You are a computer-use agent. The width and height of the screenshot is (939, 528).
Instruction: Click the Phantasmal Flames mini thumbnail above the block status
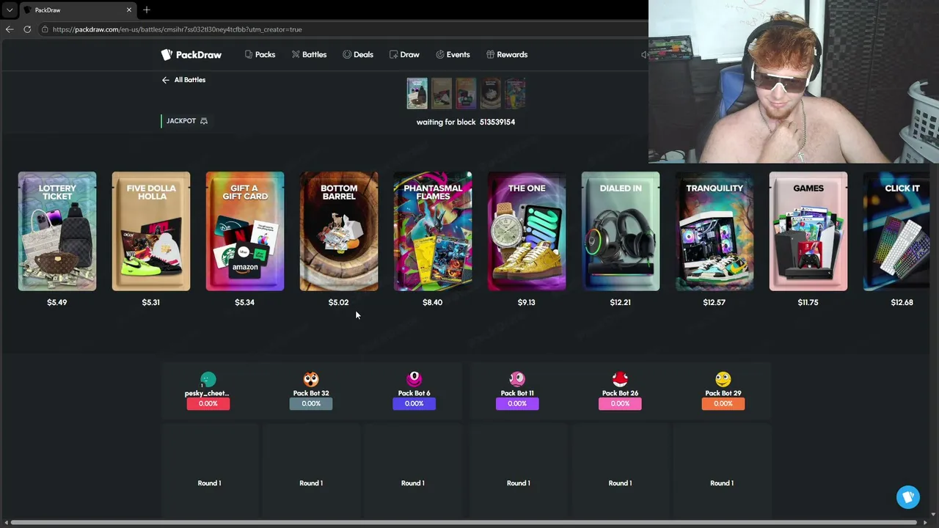coord(516,94)
